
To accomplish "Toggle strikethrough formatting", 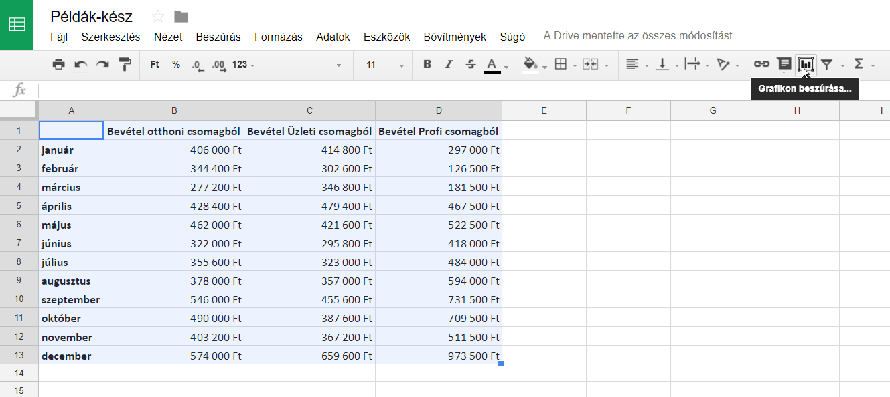I will coord(470,65).
